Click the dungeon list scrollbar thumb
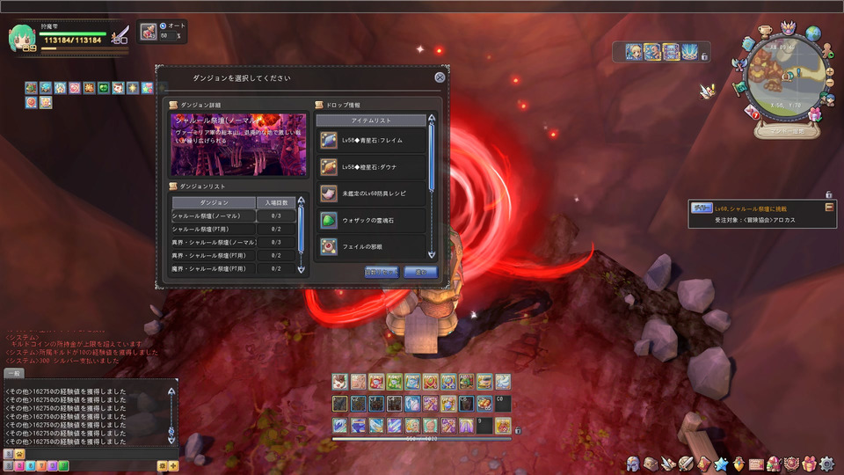Screen dimensions: 844x475 [301, 230]
